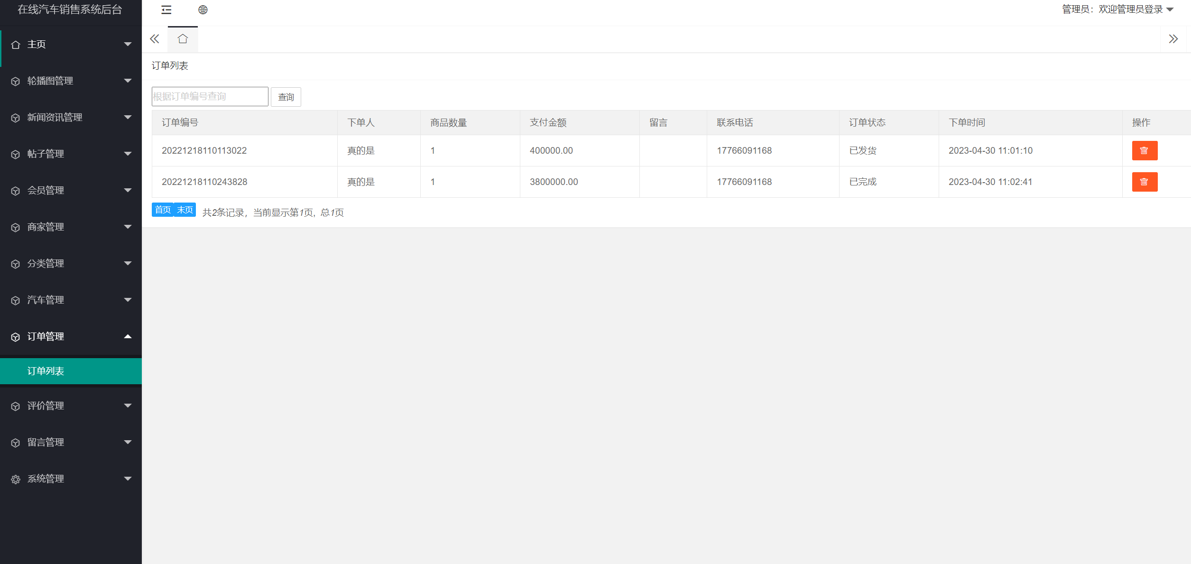This screenshot has width=1191, height=564.
Task: Click the sidebar collapse icon in top bar
Action: (166, 10)
